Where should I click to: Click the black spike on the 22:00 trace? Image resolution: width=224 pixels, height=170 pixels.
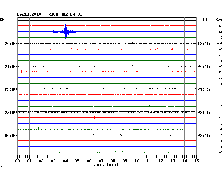pos(84,88)
